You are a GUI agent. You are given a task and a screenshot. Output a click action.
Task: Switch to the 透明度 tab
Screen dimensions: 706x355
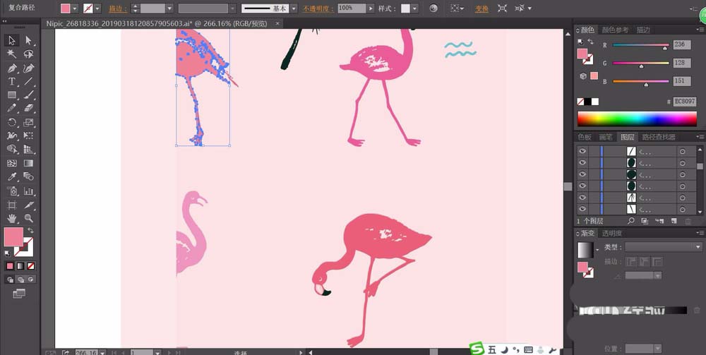point(612,233)
